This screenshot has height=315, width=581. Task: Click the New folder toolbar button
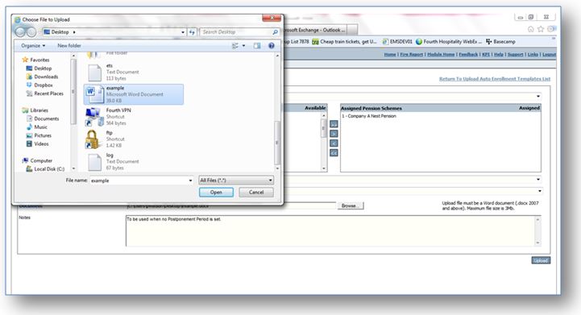[x=69, y=46]
